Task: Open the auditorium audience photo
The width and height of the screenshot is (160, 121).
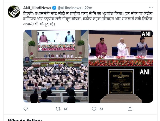Action: [x=56, y=66]
